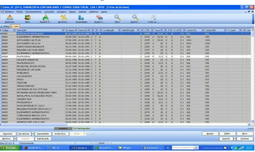Click the Novo button
The width and height of the screenshot is (255, 152).
coord(245,134)
